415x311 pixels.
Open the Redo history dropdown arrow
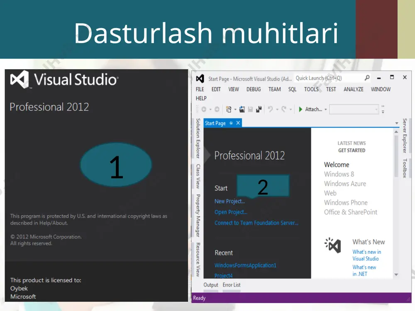point(290,109)
